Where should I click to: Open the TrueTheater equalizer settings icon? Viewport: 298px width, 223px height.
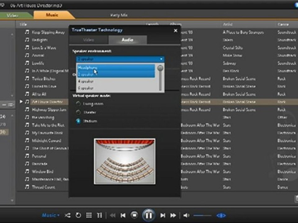[99, 215]
